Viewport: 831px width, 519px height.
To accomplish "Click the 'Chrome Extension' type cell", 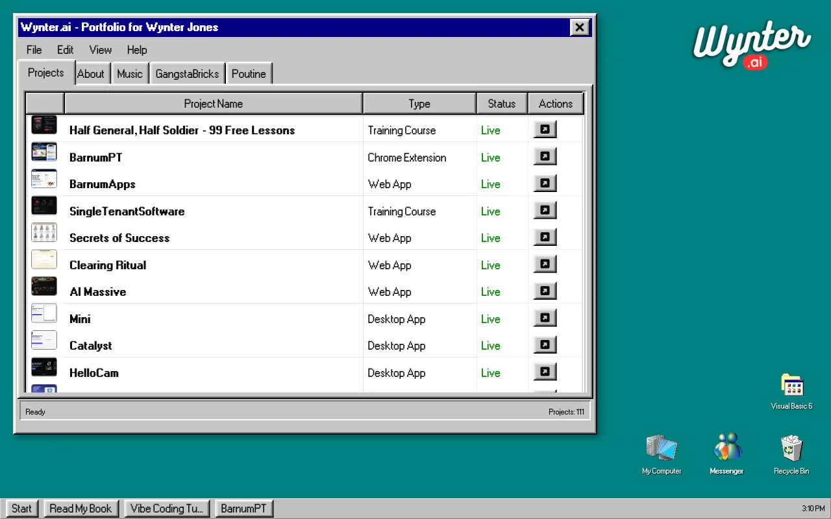I will [407, 158].
